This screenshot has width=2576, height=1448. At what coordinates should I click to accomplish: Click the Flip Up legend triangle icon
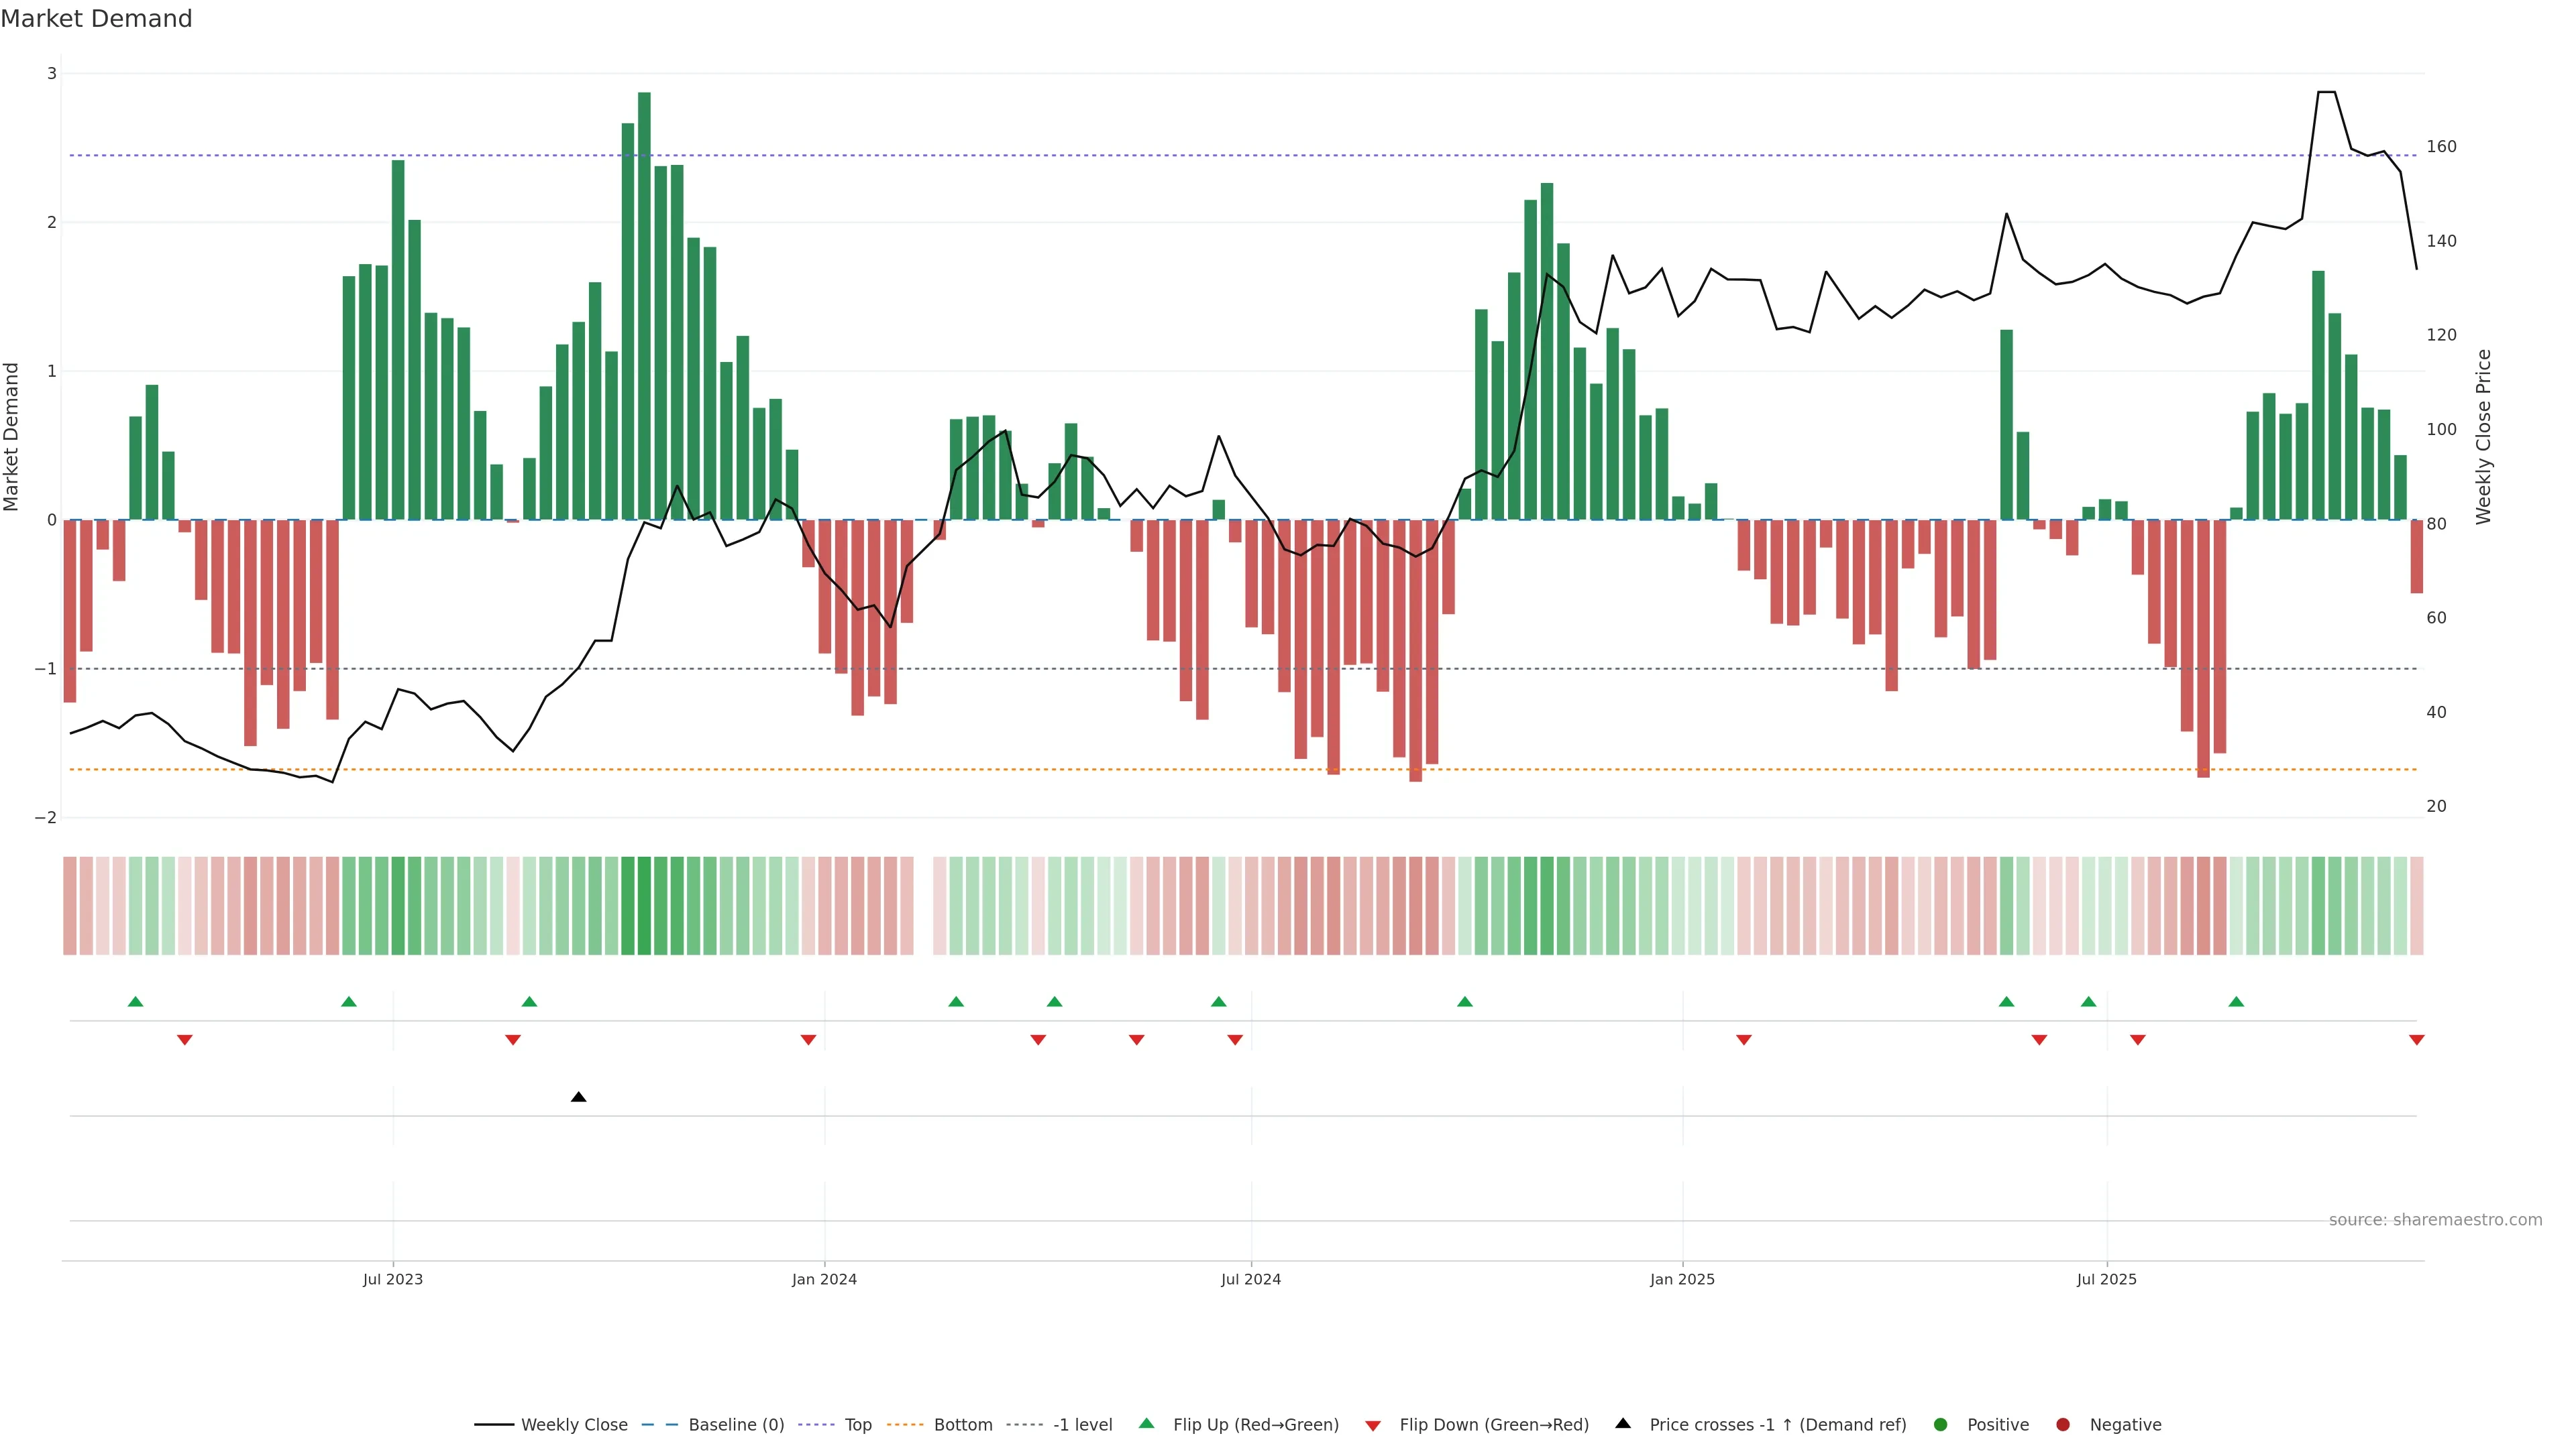[1146, 1423]
